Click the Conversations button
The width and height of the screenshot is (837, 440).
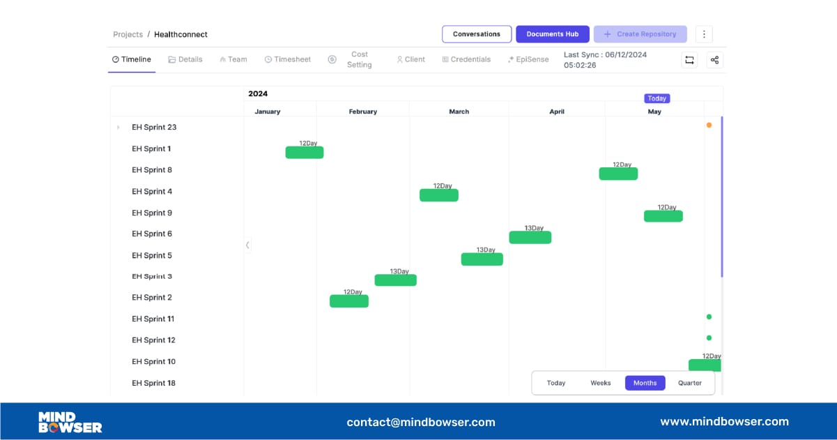(477, 34)
